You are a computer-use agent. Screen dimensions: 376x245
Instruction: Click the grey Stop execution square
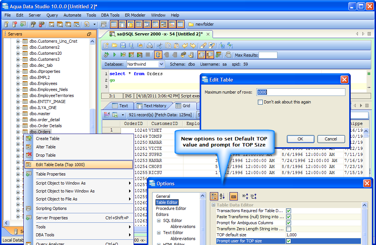coord(148,55)
